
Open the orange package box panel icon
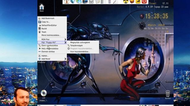(132, 2)
